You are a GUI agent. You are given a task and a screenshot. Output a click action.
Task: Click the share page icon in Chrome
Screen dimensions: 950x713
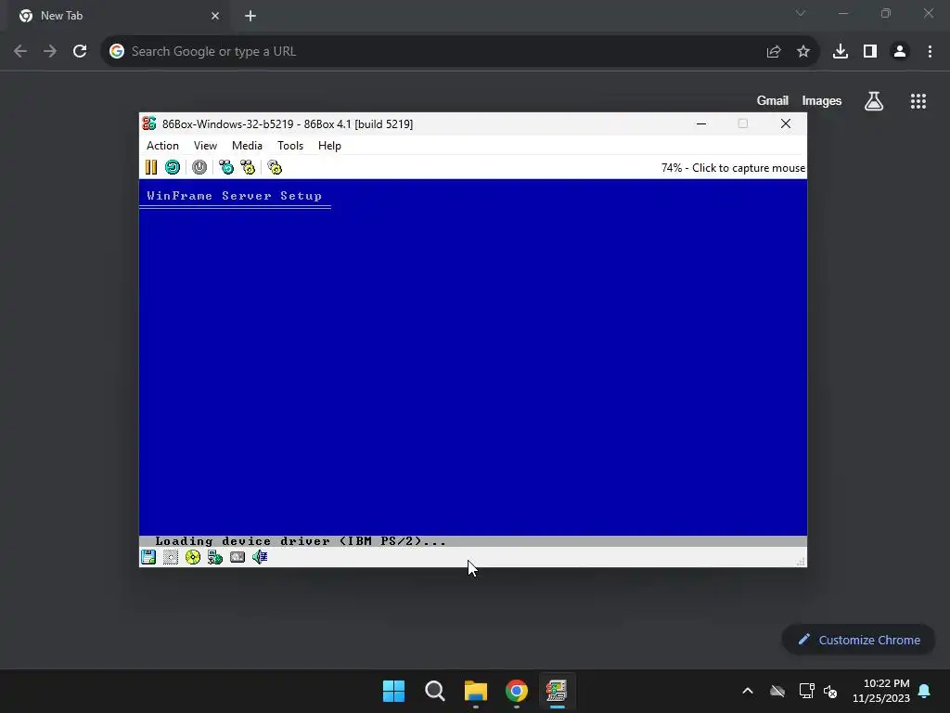click(773, 52)
